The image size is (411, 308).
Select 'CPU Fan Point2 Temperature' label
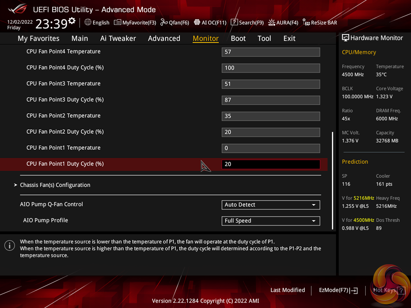(x=63, y=116)
